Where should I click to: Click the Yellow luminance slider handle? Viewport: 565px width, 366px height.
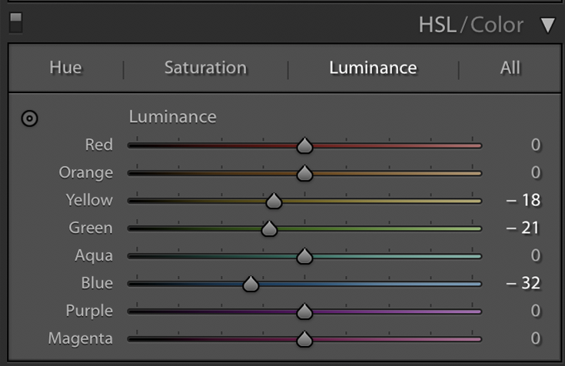point(274,201)
